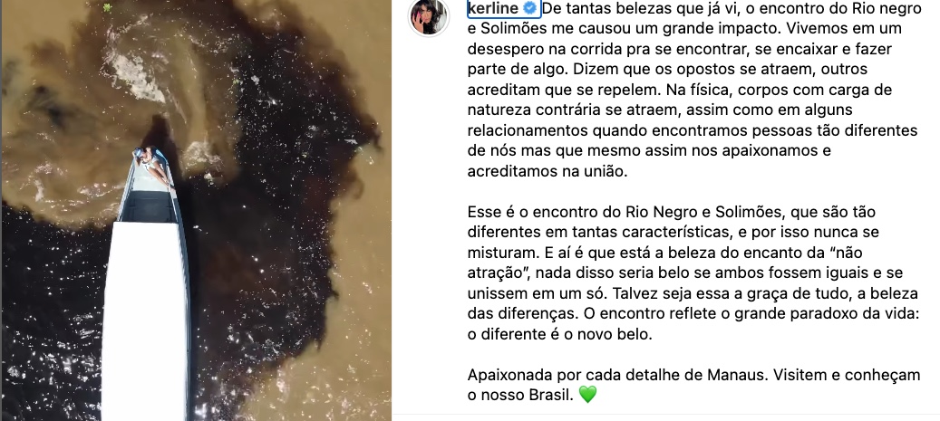Click the green floating plant in photo
940x421 pixels.
coord(107,8)
